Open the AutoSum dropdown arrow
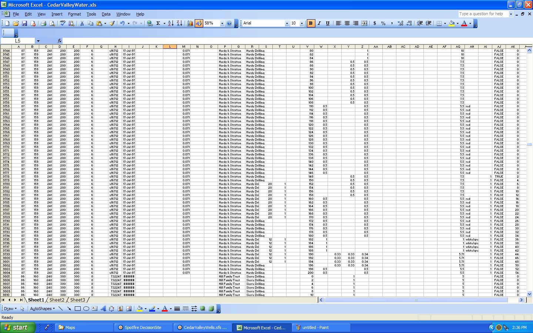The width and height of the screenshot is (533, 333). click(164, 23)
